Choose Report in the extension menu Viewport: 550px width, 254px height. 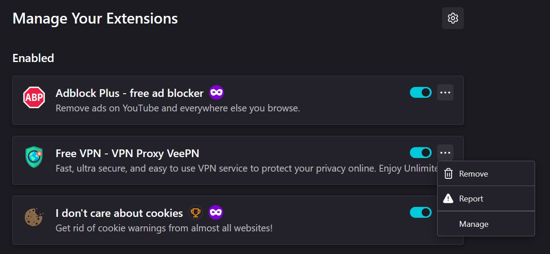pyautogui.click(x=471, y=199)
